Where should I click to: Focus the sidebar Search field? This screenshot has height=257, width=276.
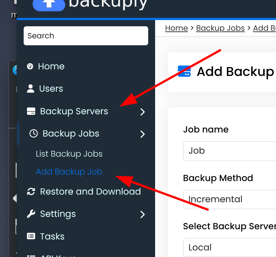86,36
